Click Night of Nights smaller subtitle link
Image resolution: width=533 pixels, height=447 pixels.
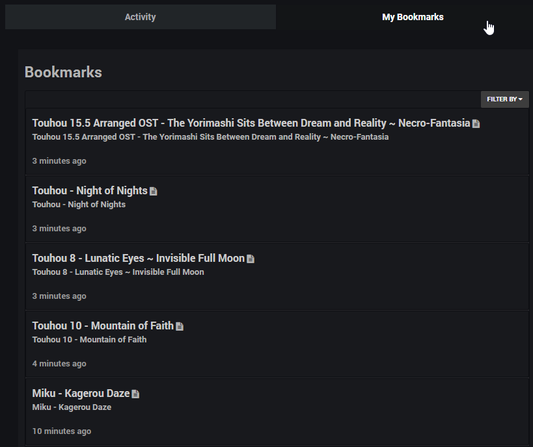tap(79, 204)
